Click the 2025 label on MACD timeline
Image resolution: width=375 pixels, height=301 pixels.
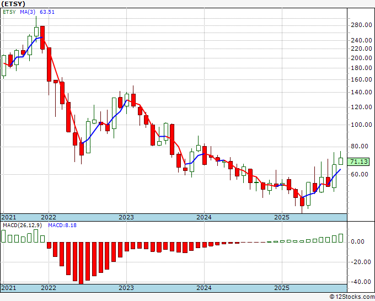282,288
